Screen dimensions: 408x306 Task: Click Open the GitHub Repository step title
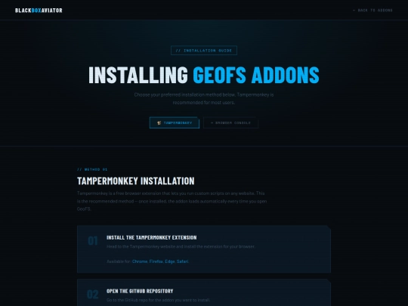[x=140, y=291]
